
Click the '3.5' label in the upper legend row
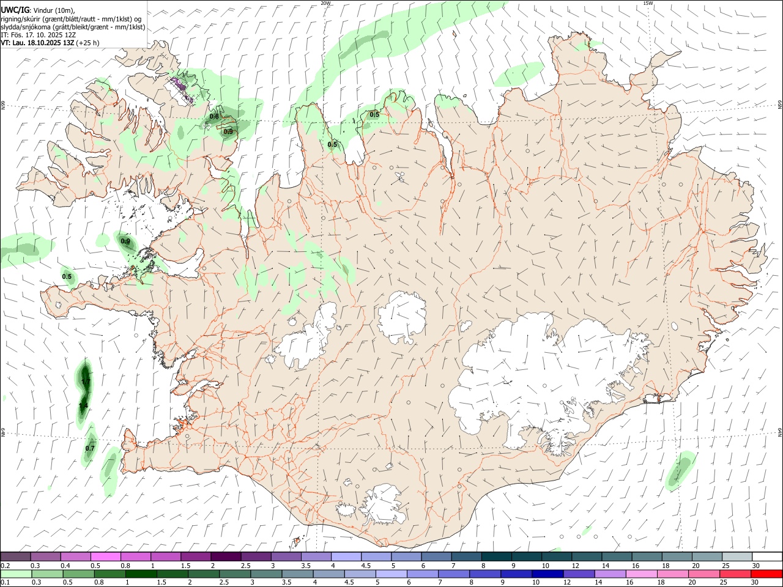coord(306,566)
